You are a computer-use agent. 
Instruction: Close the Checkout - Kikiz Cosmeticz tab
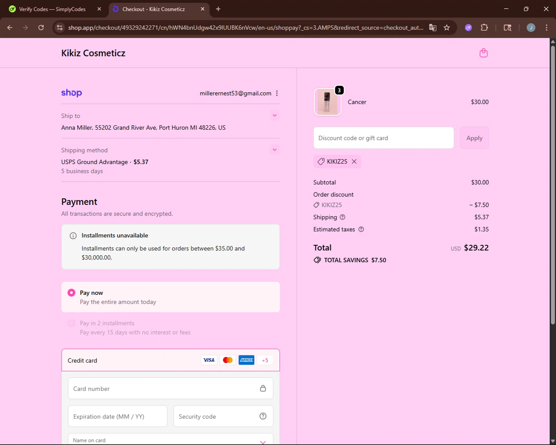(202, 9)
